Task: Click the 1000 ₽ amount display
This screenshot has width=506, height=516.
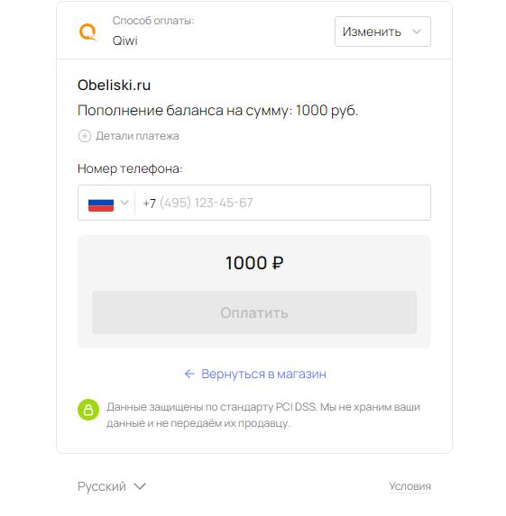Action: click(x=254, y=263)
